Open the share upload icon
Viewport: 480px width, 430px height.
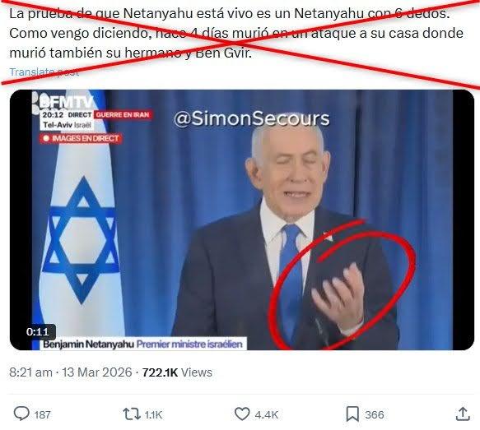point(463,414)
